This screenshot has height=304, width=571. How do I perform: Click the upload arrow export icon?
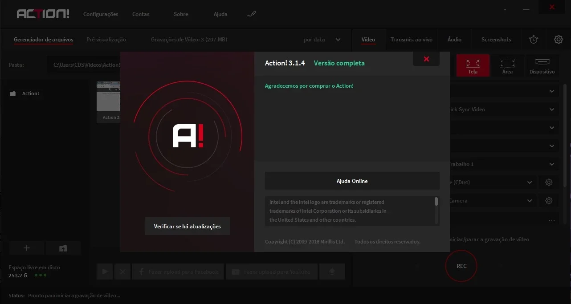[x=332, y=272]
